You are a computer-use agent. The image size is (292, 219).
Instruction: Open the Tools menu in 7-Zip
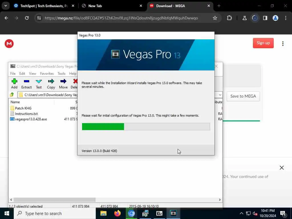(x=62, y=73)
